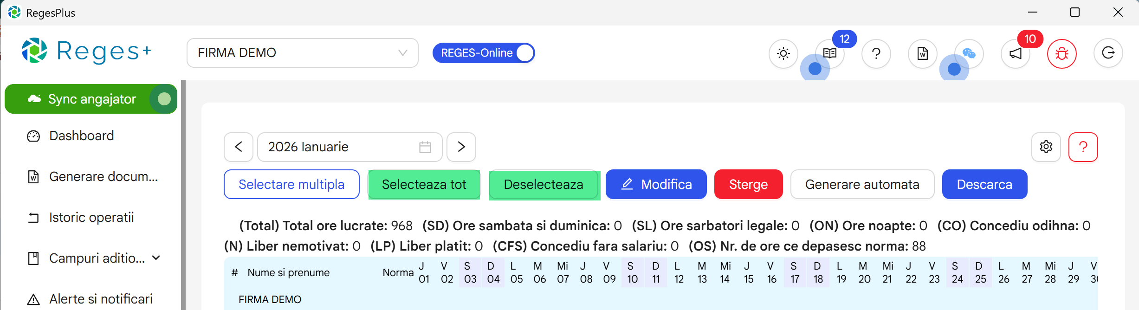
Task: Open the user guide book icon
Action: point(830,54)
